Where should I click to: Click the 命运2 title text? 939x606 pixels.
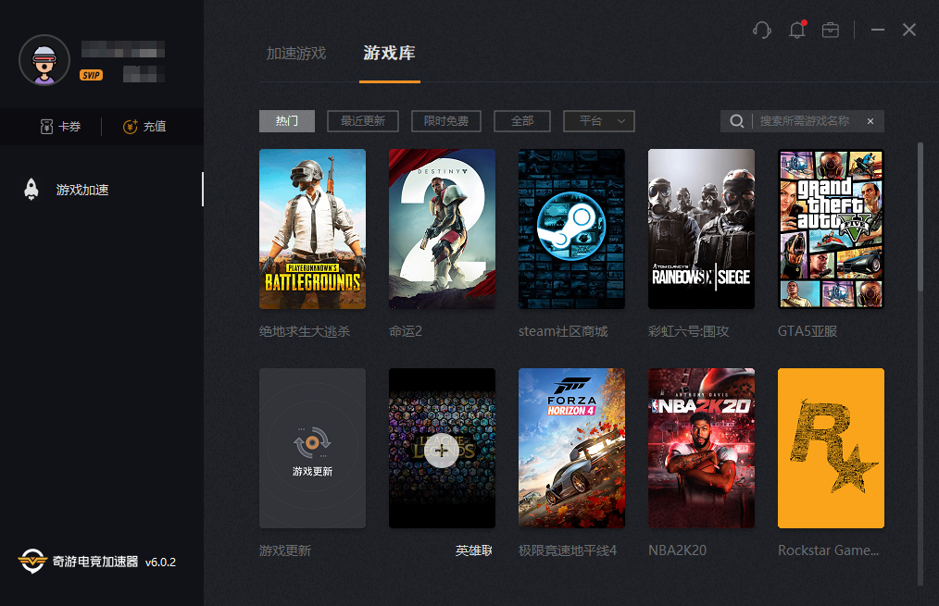(406, 331)
